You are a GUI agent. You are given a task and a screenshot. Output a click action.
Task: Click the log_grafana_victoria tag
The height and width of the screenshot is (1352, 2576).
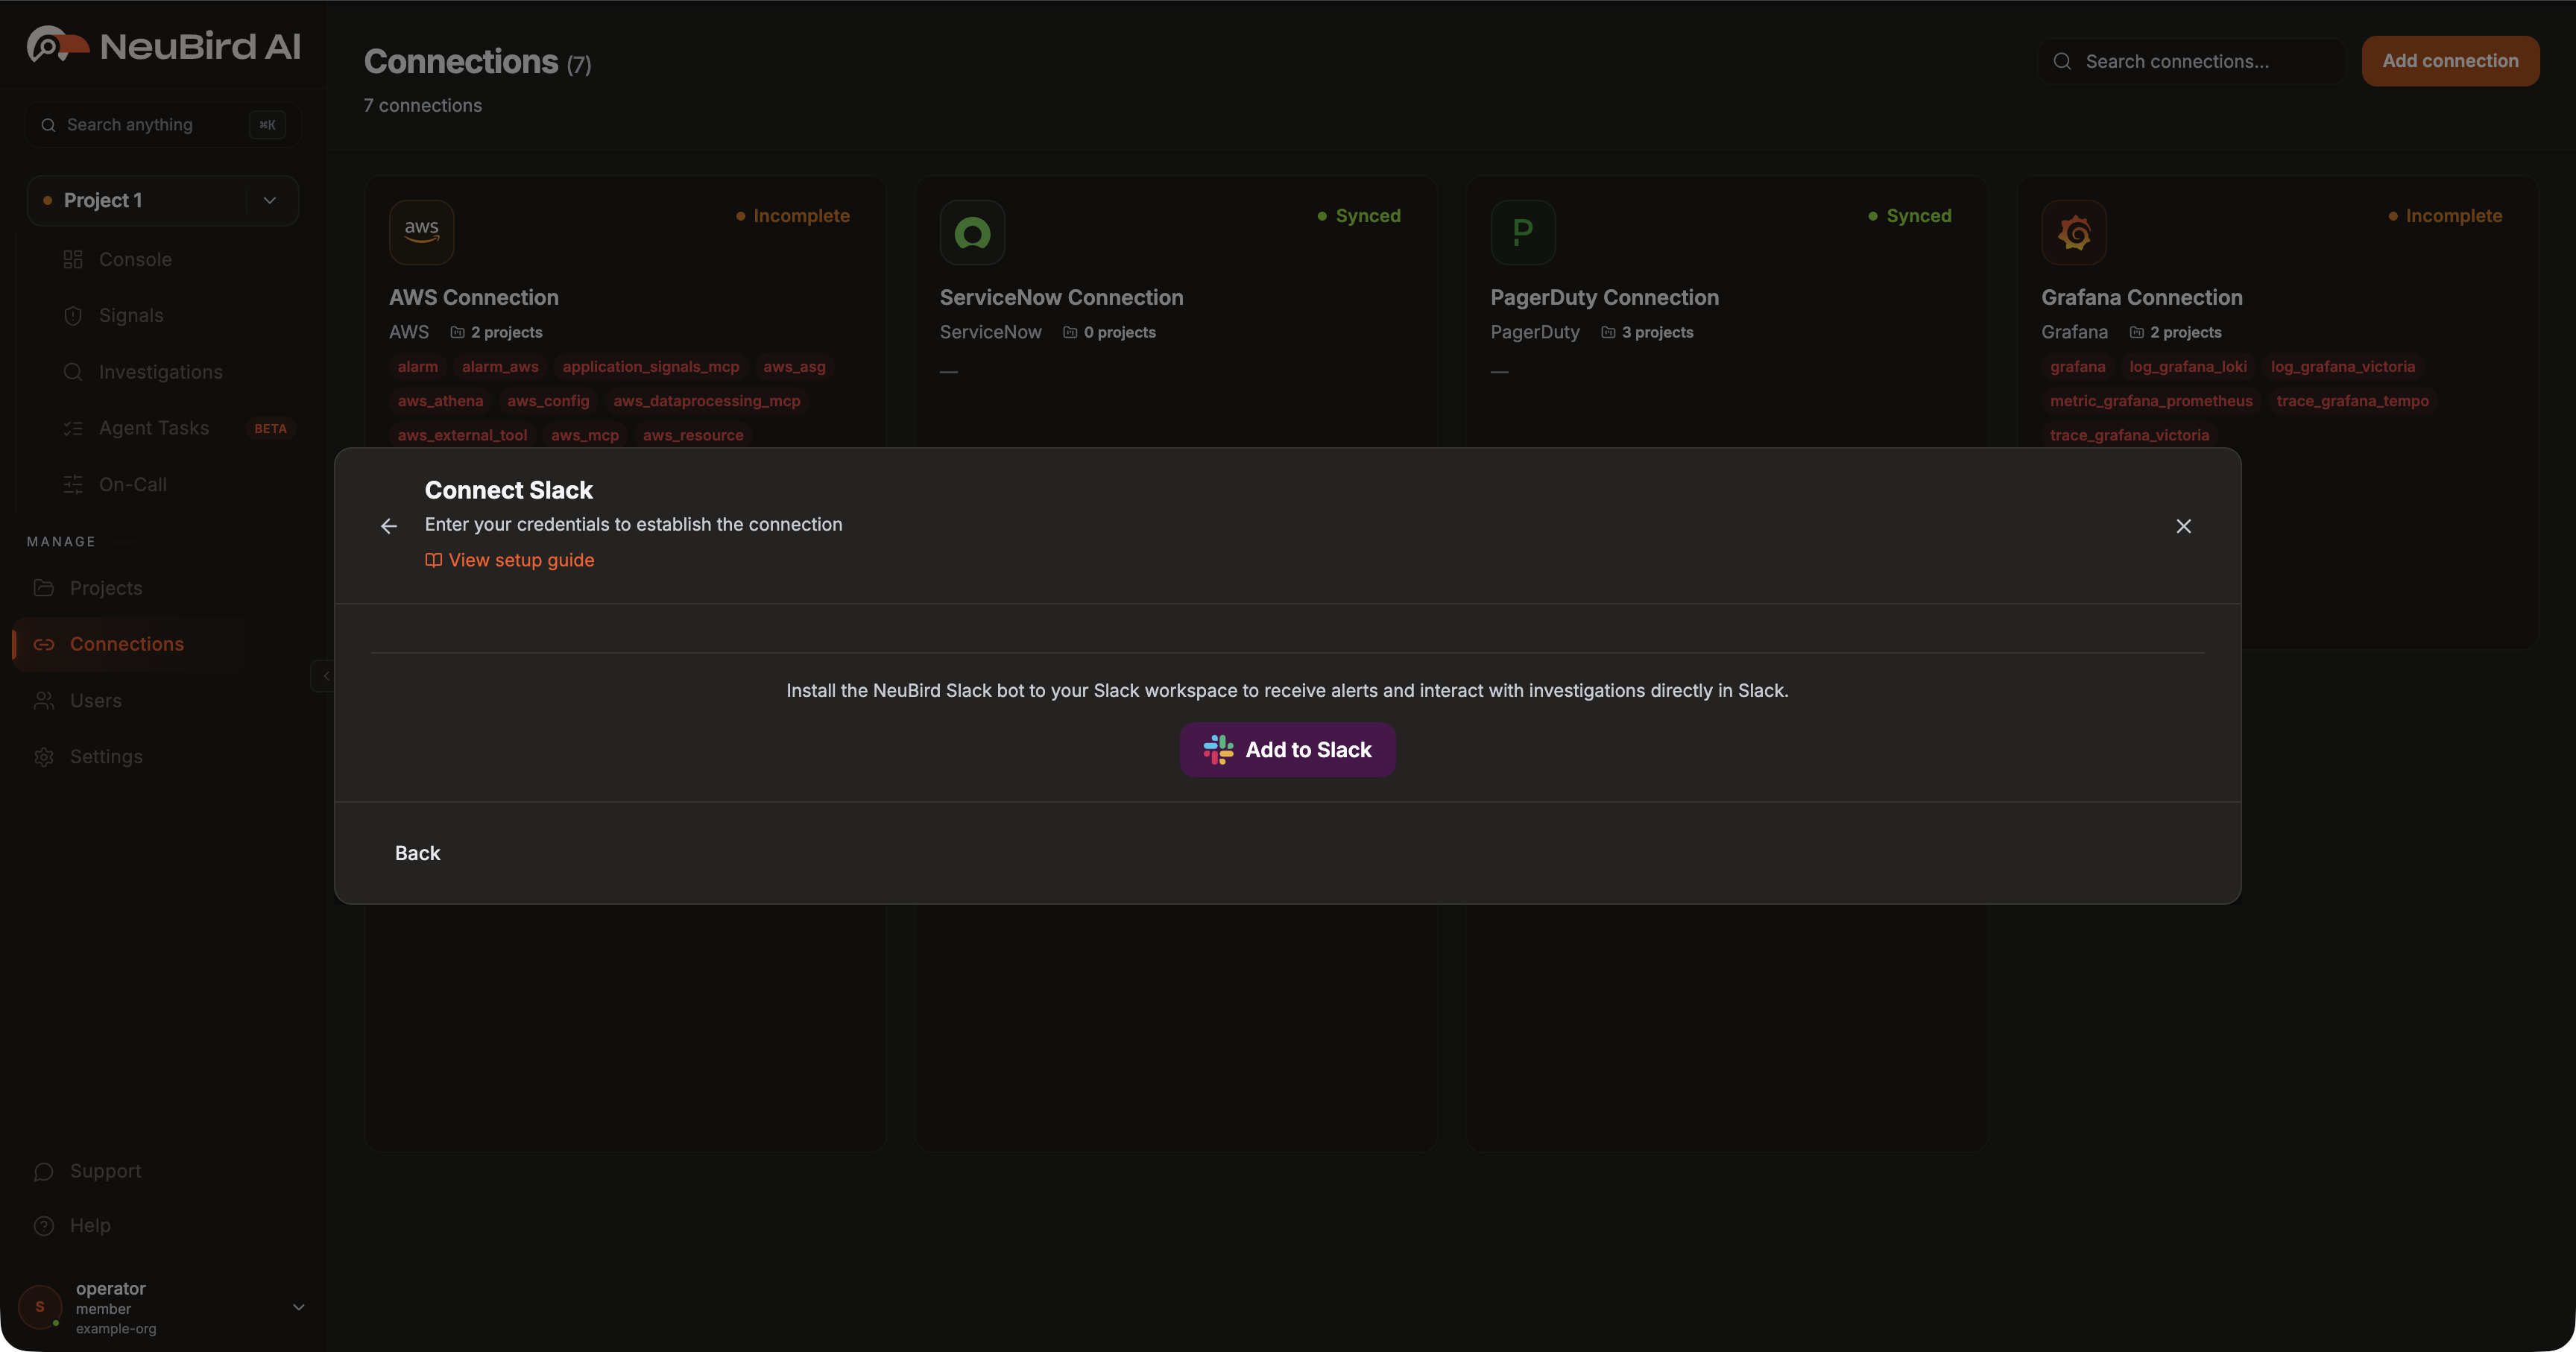[x=2343, y=367]
